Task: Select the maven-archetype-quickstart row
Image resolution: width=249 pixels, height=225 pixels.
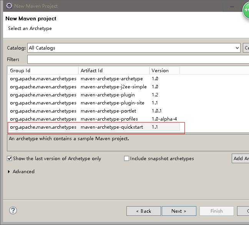Action: (x=94, y=127)
